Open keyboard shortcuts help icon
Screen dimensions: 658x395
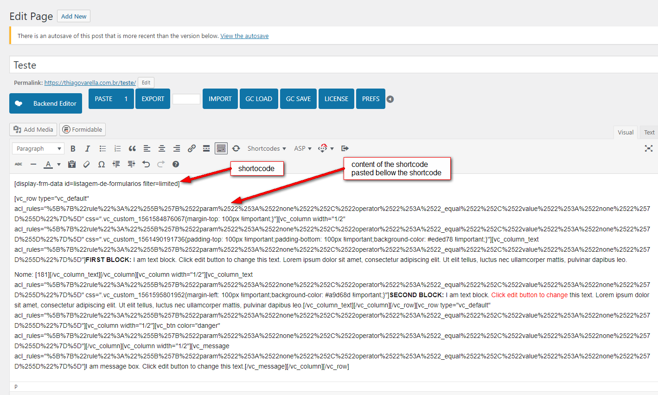(x=176, y=164)
